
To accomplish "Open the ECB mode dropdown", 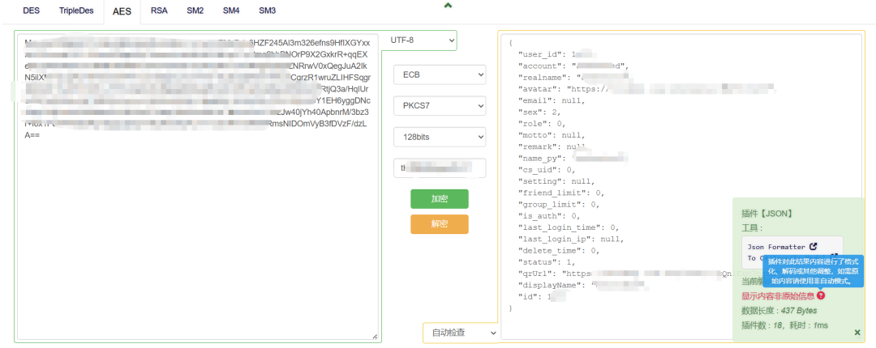I will 440,74.
